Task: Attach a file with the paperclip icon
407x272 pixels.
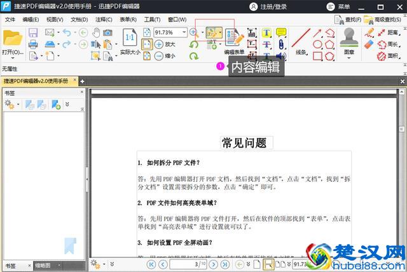Action: click(281, 44)
